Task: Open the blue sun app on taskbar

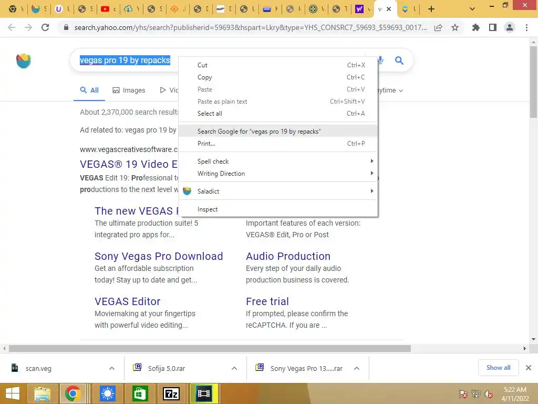Action: pyautogui.click(x=107, y=393)
